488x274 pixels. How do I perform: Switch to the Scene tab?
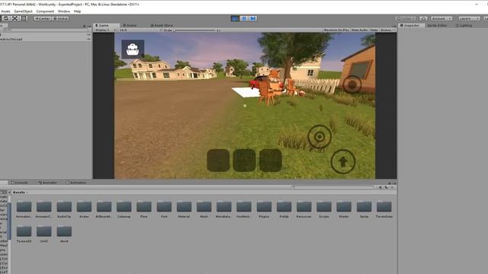pos(130,25)
